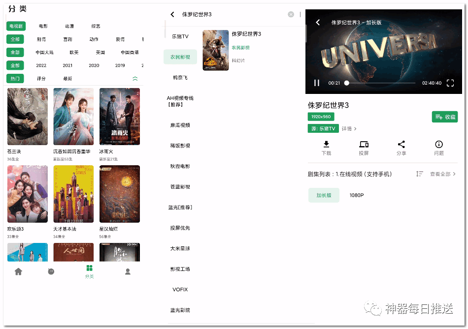Open the 星汉灿烂 poster
Viewport: 468px width, 329px height.
[x=120, y=194]
